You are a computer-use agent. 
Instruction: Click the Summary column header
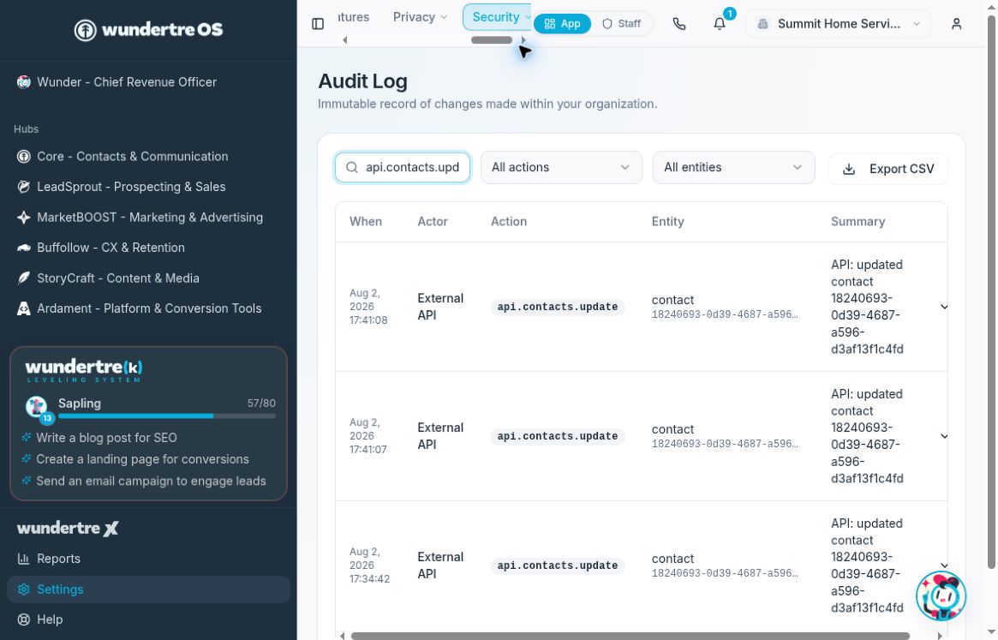[858, 222]
